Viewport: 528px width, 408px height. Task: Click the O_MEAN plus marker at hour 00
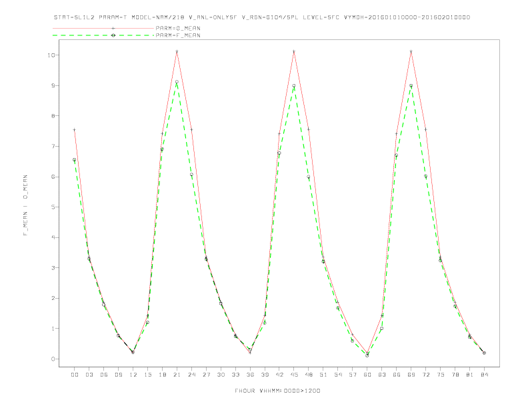(x=75, y=129)
